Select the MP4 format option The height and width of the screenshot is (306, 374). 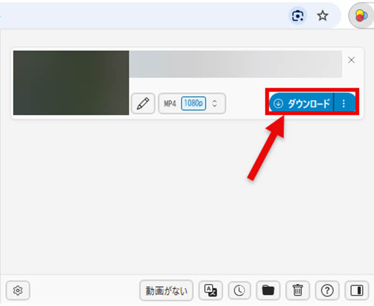tap(169, 103)
